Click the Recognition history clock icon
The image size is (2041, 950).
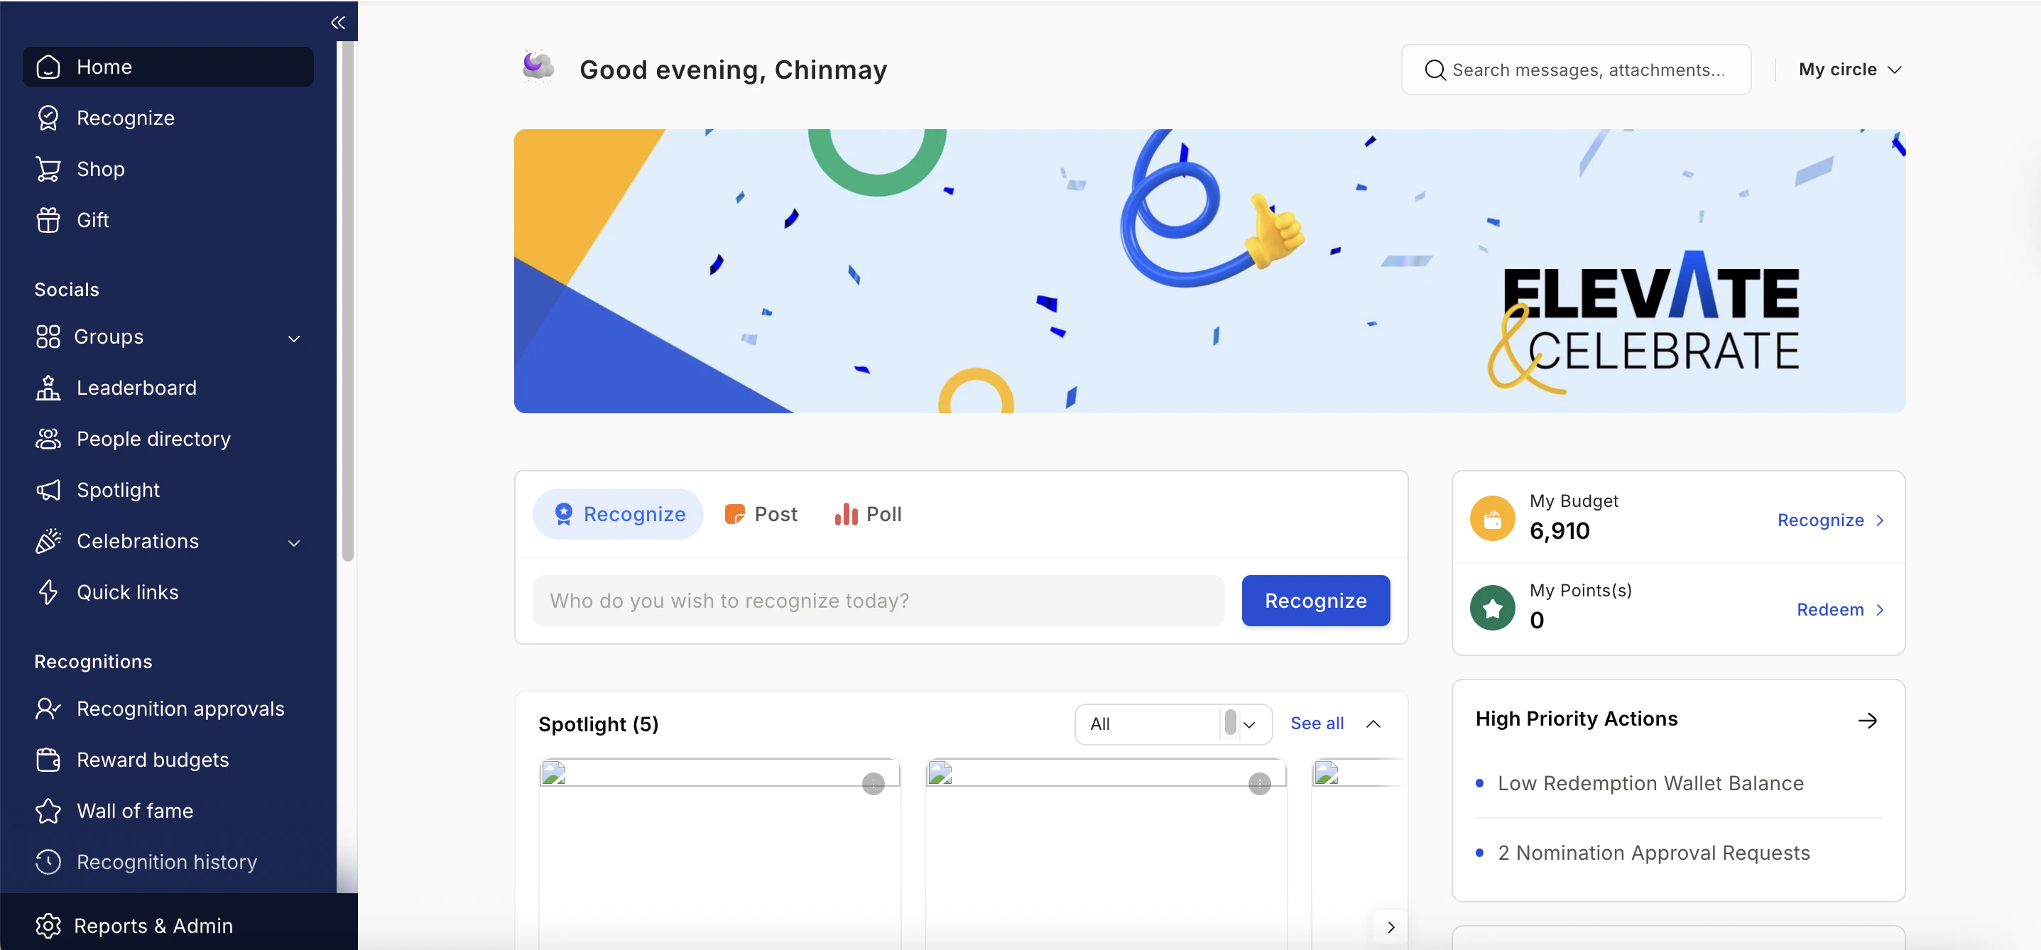[x=48, y=862]
